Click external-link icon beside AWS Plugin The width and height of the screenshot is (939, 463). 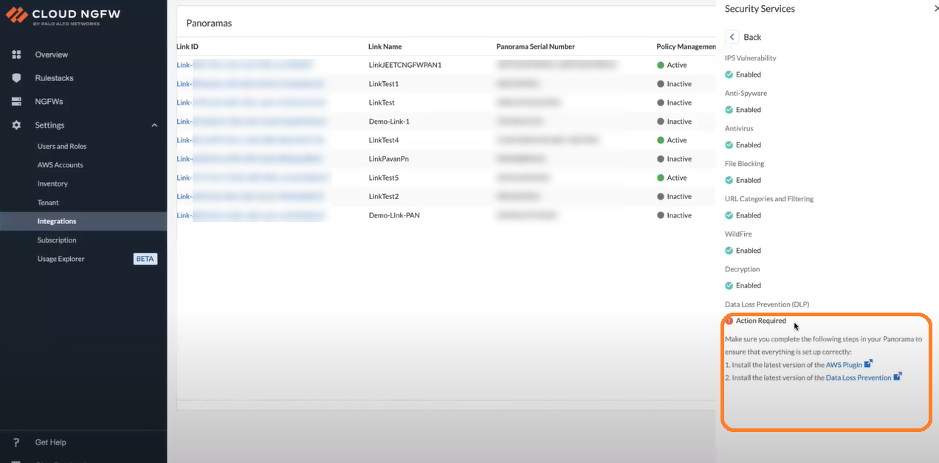click(x=869, y=363)
